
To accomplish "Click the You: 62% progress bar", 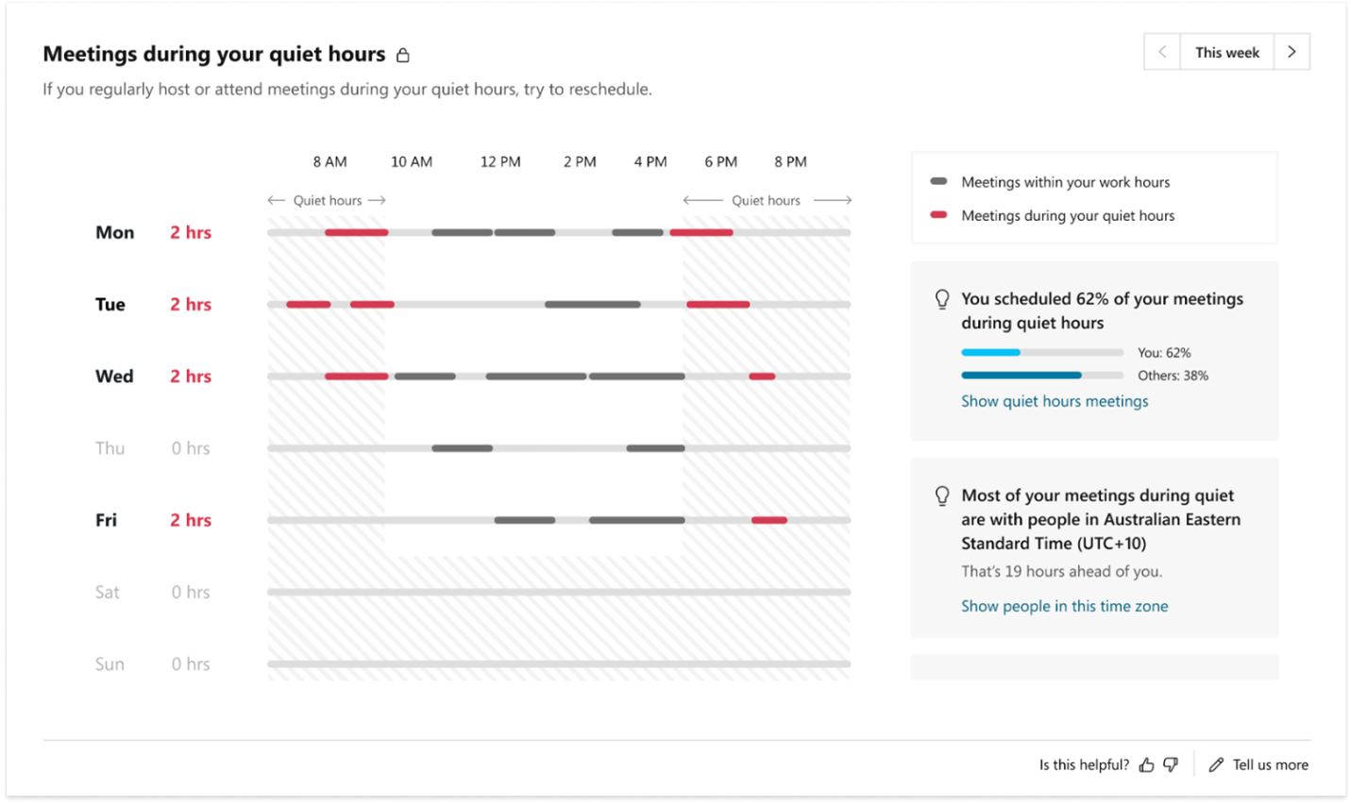I will [x=1042, y=352].
